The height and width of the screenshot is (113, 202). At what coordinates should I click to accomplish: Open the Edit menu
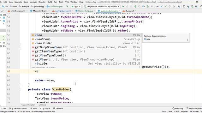(5, 2)
